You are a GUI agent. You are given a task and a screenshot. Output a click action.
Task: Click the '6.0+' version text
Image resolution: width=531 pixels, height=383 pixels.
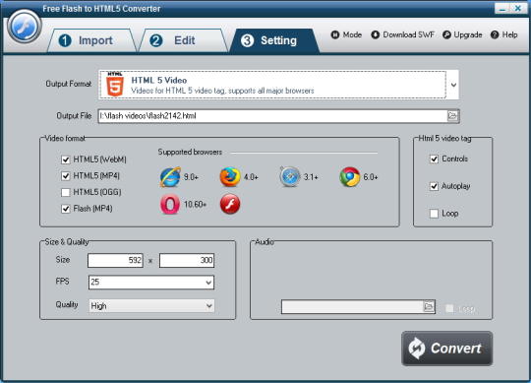[x=371, y=177]
